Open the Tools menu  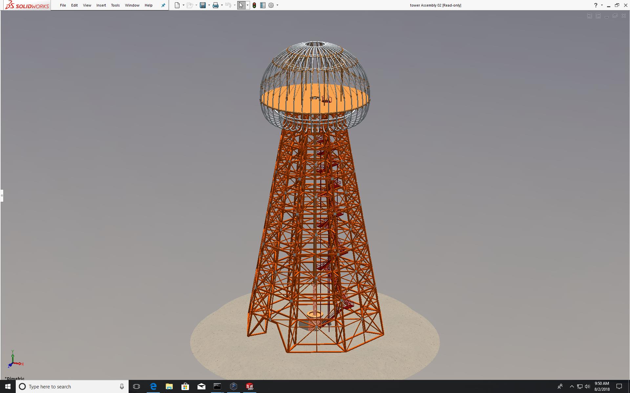[115, 5]
